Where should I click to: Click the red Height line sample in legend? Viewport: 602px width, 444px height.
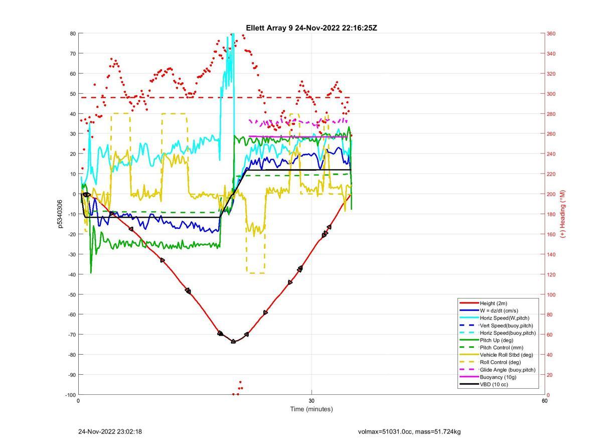click(469, 303)
